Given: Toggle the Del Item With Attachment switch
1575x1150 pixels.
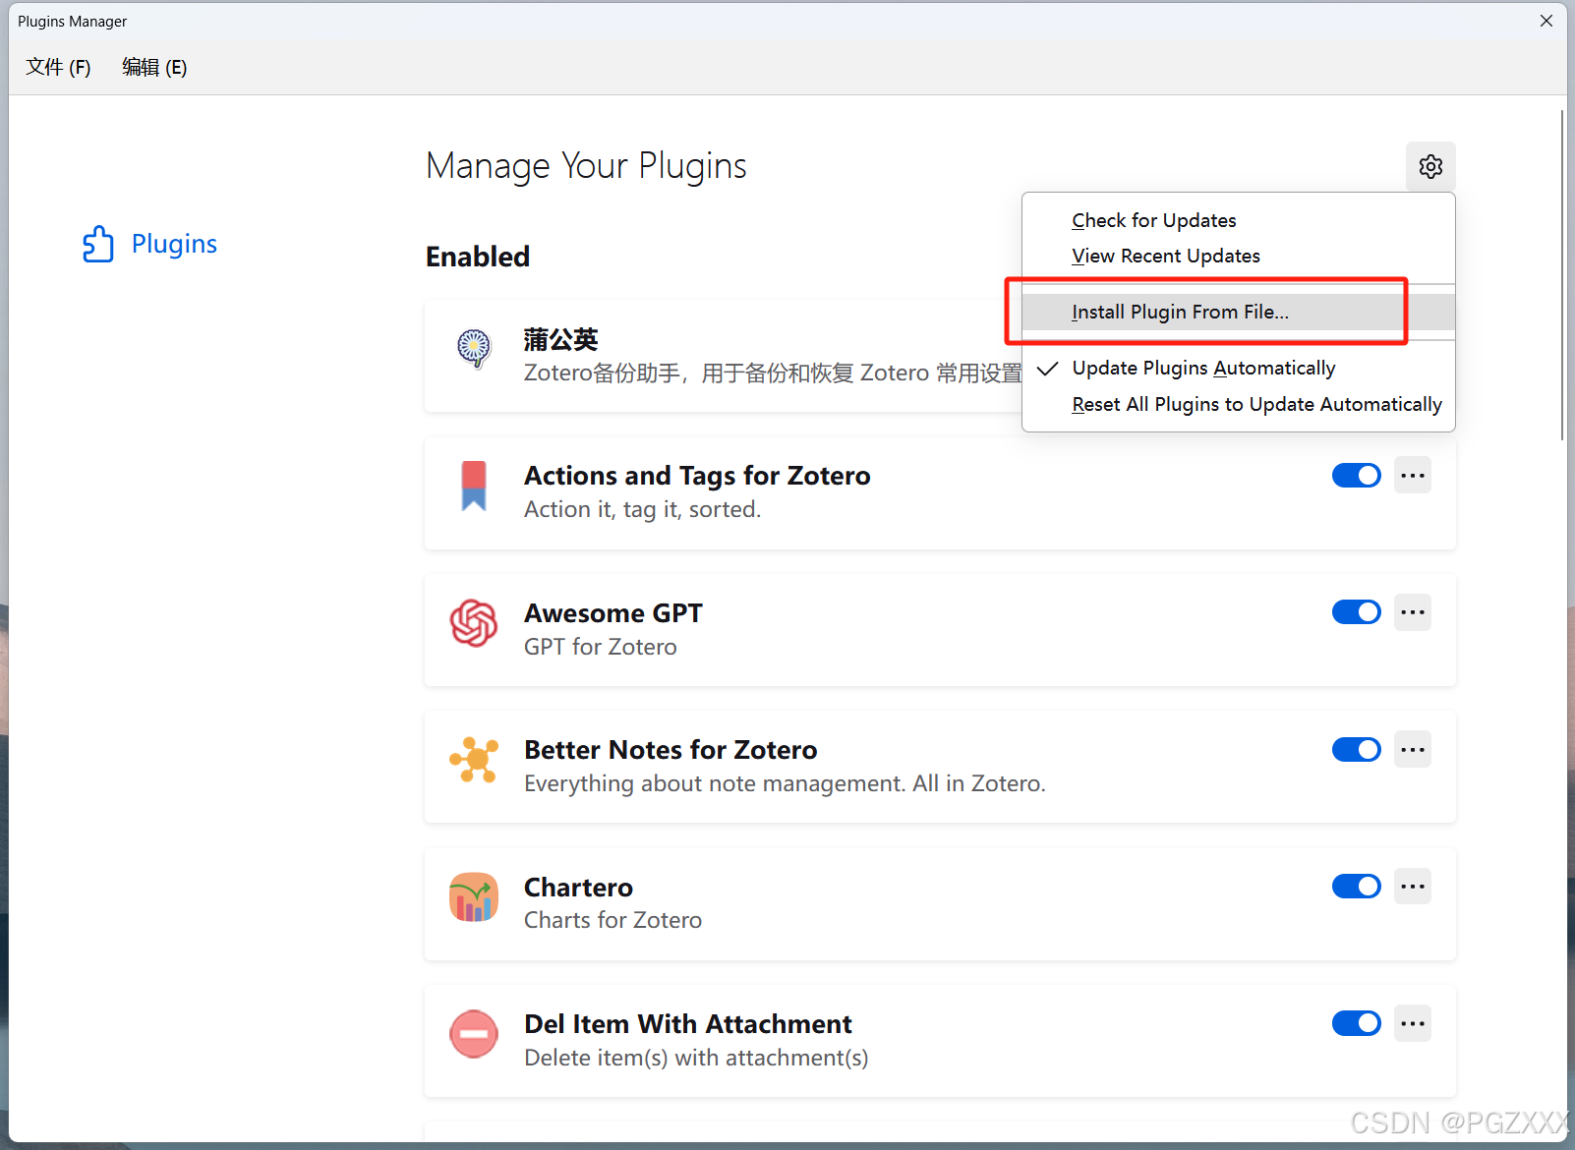Looking at the screenshot, I should [x=1357, y=1024].
